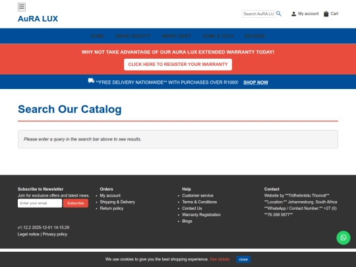Focus the newsletter email input

(40, 203)
